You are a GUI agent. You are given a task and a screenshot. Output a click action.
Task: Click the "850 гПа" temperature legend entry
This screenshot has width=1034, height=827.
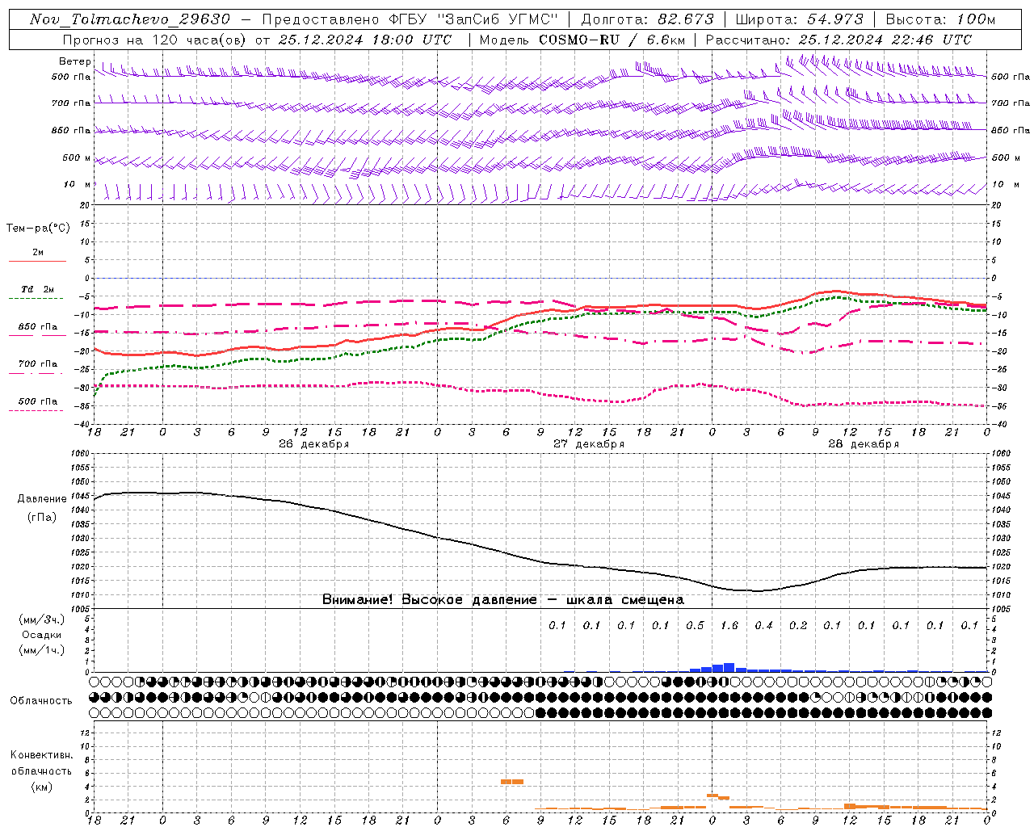tap(37, 327)
